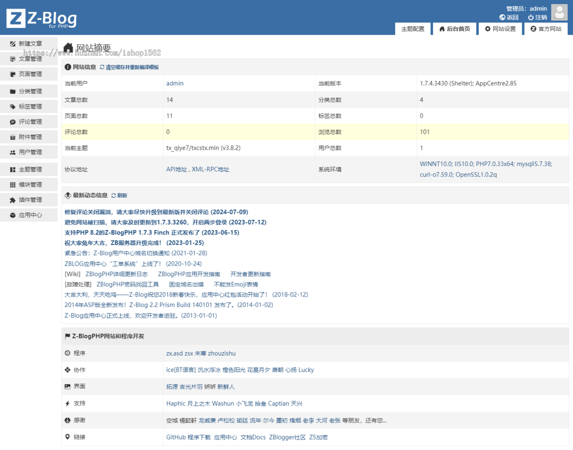Click the home icon beside 网站摘要
Viewport: 573px width, 450px height.
[x=69, y=48]
